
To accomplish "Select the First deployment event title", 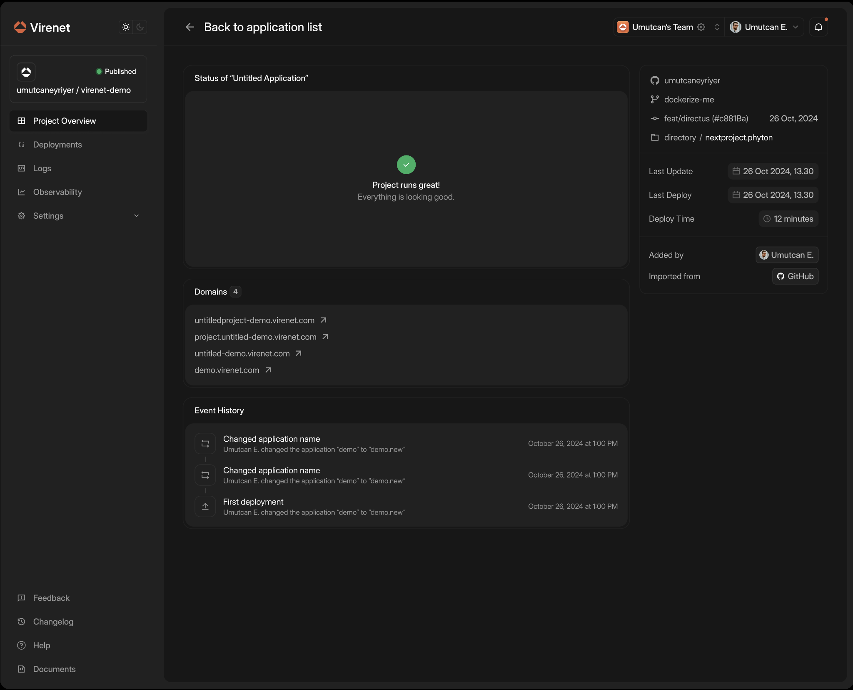I will click(x=253, y=502).
